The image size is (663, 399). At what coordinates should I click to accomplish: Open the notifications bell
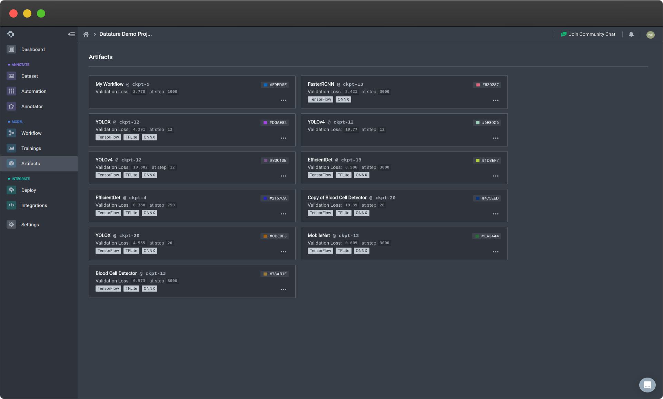(x=631, y=34)
